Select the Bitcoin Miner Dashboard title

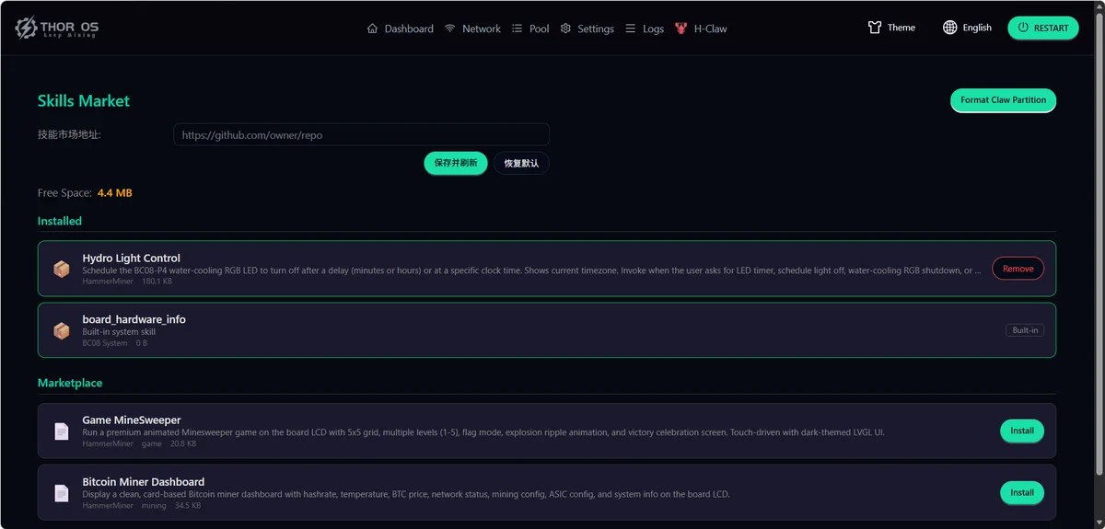click(x=144, y=482)
